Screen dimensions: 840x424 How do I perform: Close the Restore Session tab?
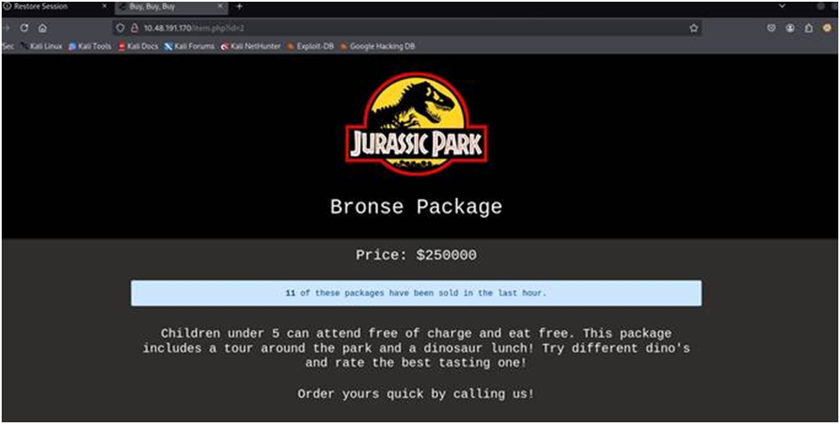tap(104, 6)
